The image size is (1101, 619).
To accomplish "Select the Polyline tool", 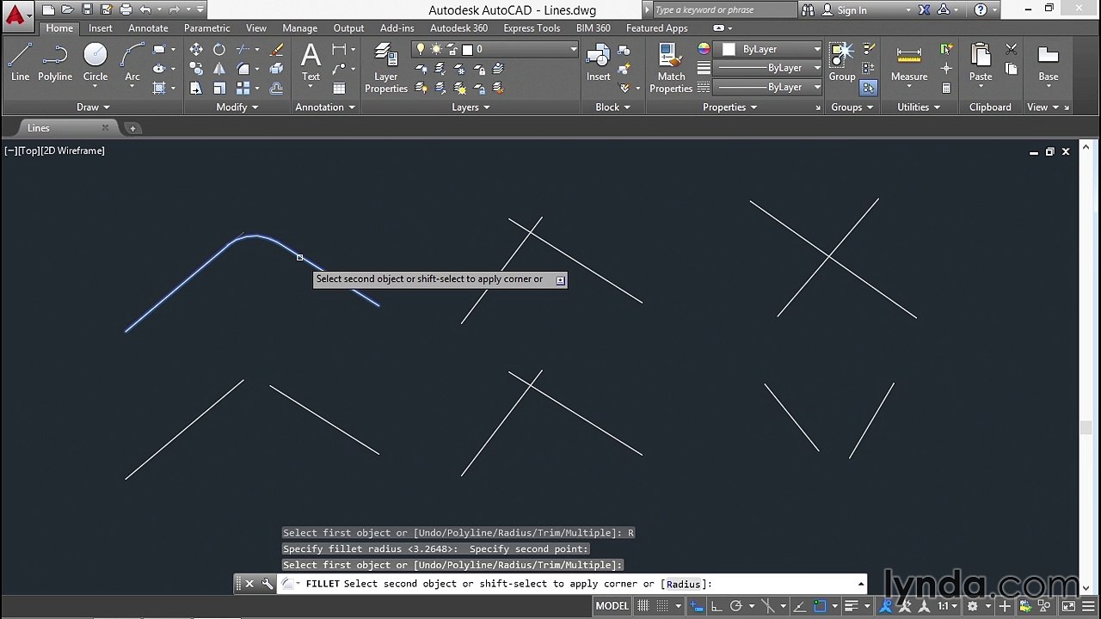I will pyautogui.click(x=55, y=63).
